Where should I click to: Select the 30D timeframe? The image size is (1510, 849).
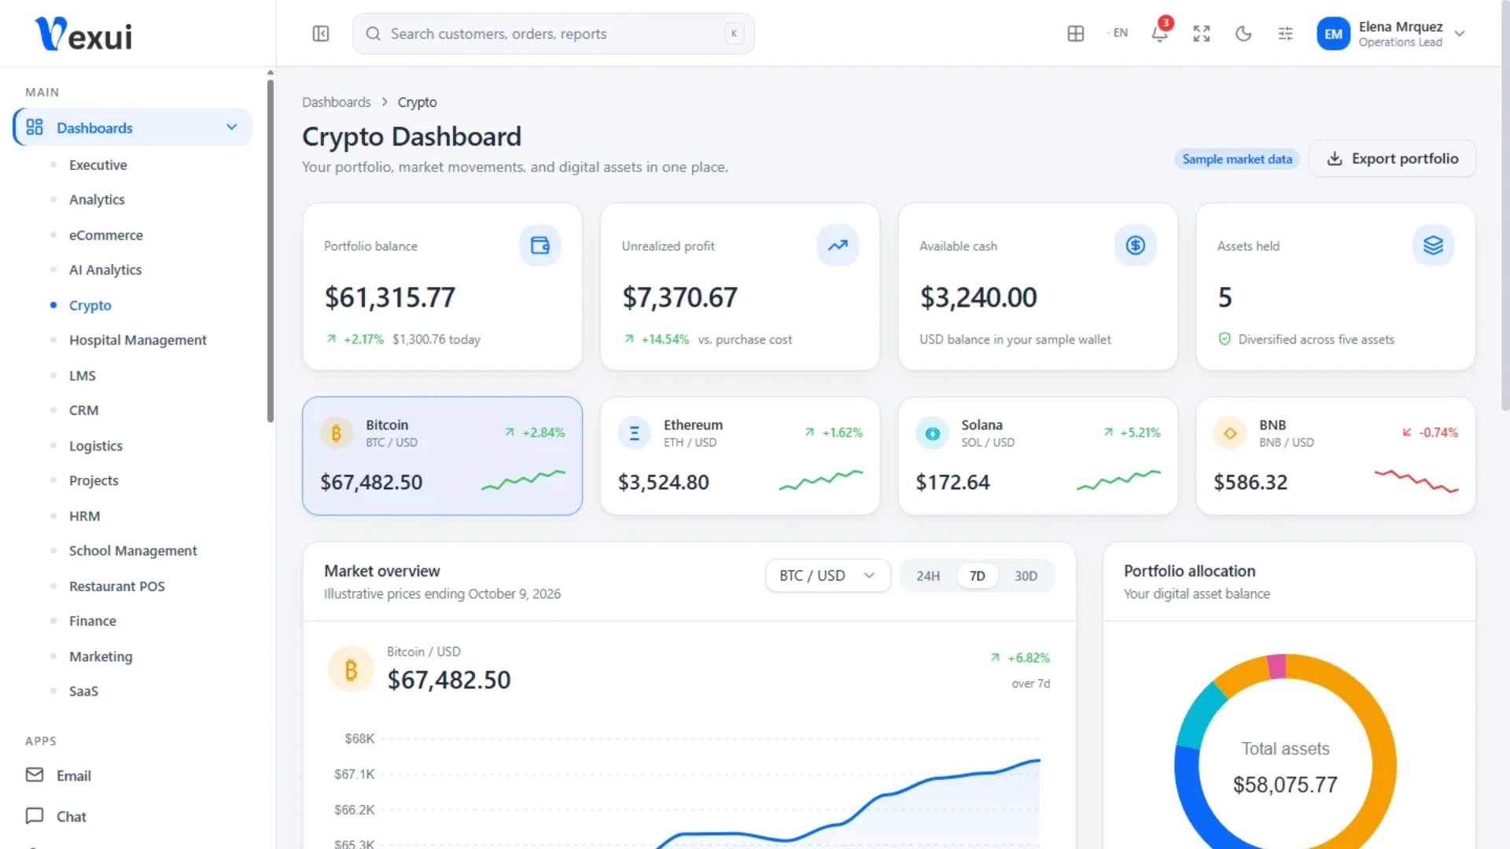coord(1026,575)
